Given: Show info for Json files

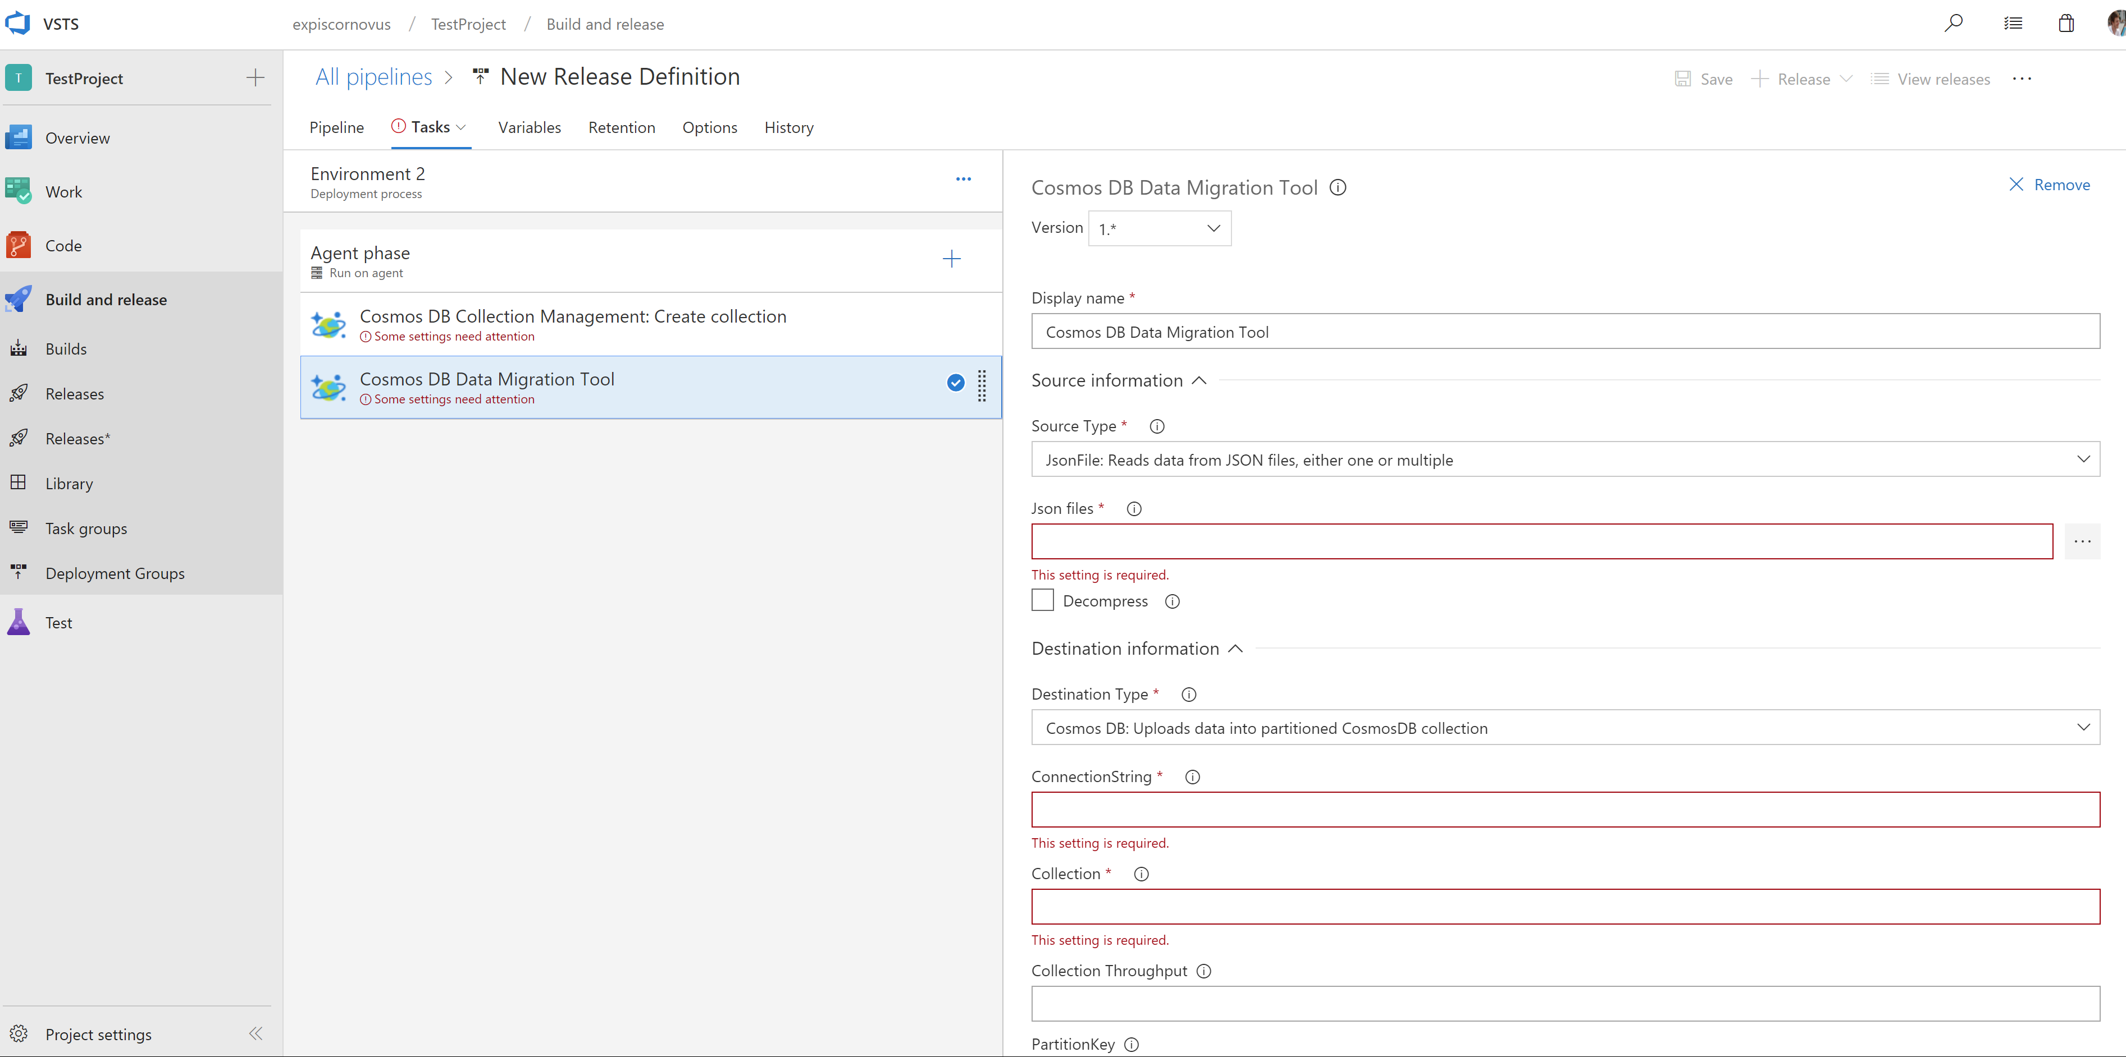Looking at the screenshot, I should (x=1134, y=509).
